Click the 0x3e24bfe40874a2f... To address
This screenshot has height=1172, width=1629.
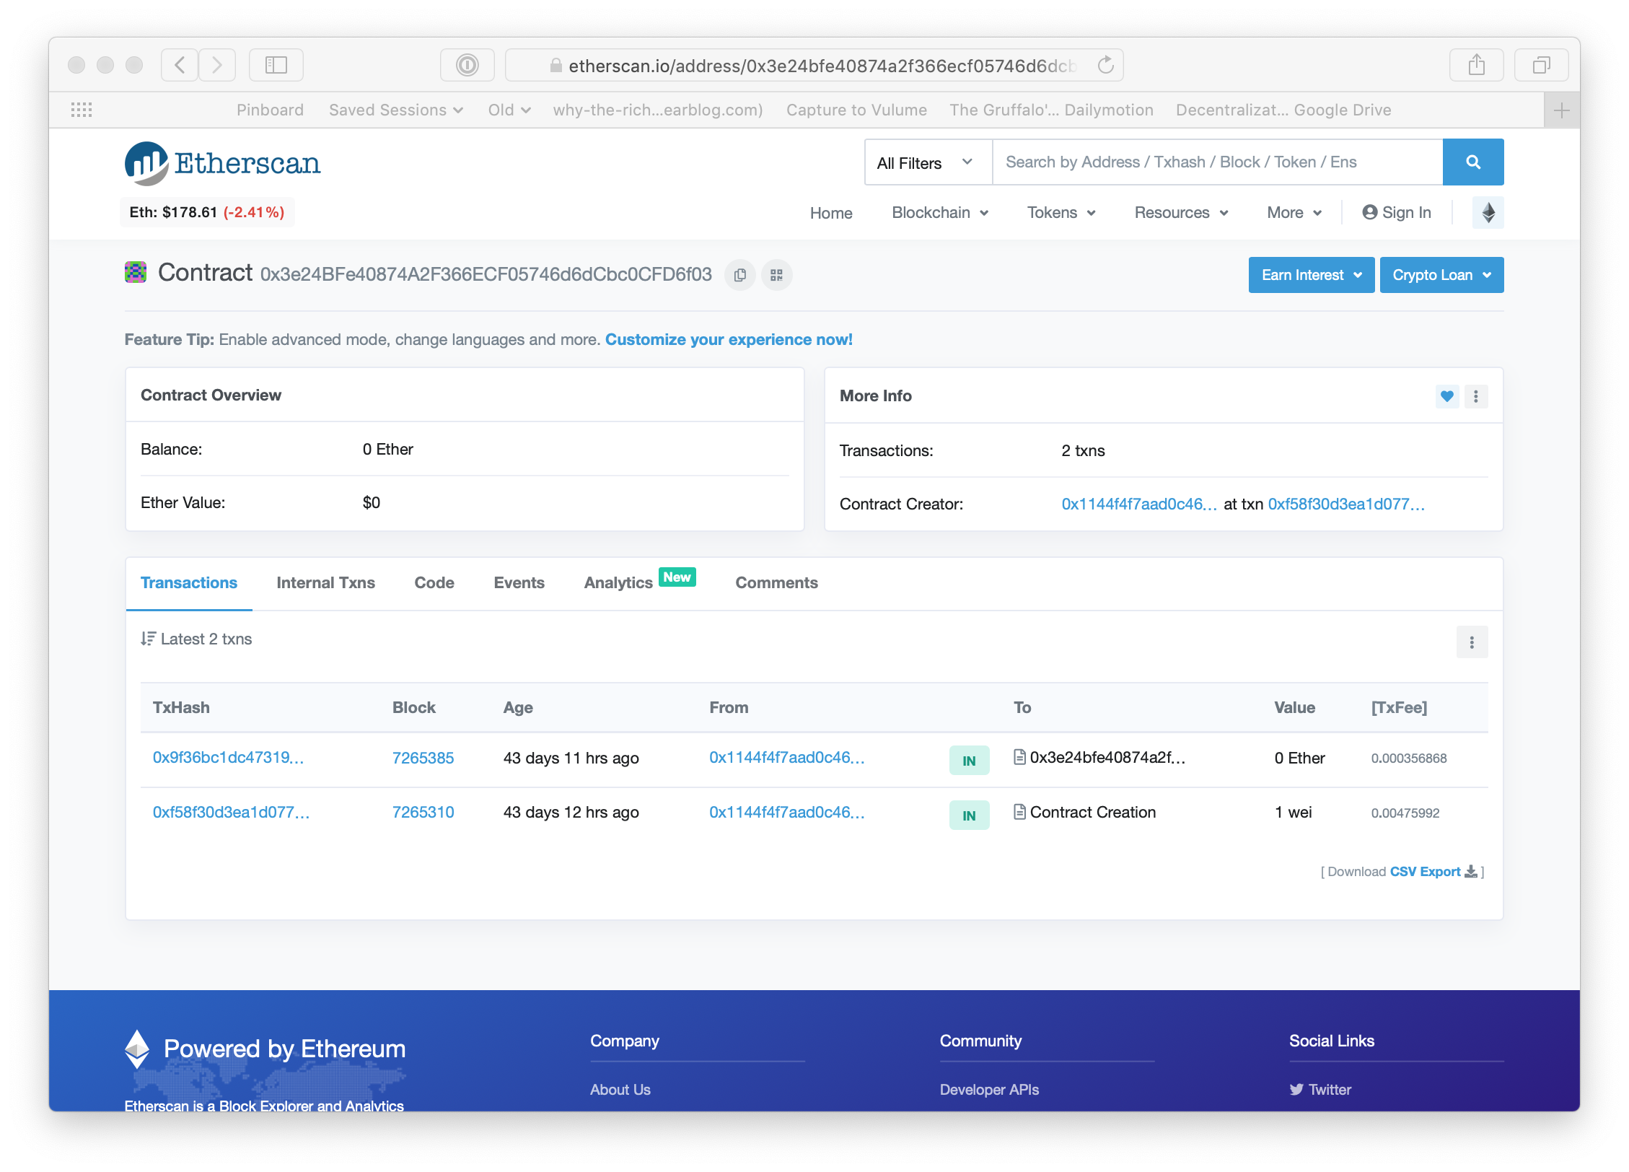click(1107, 758)
